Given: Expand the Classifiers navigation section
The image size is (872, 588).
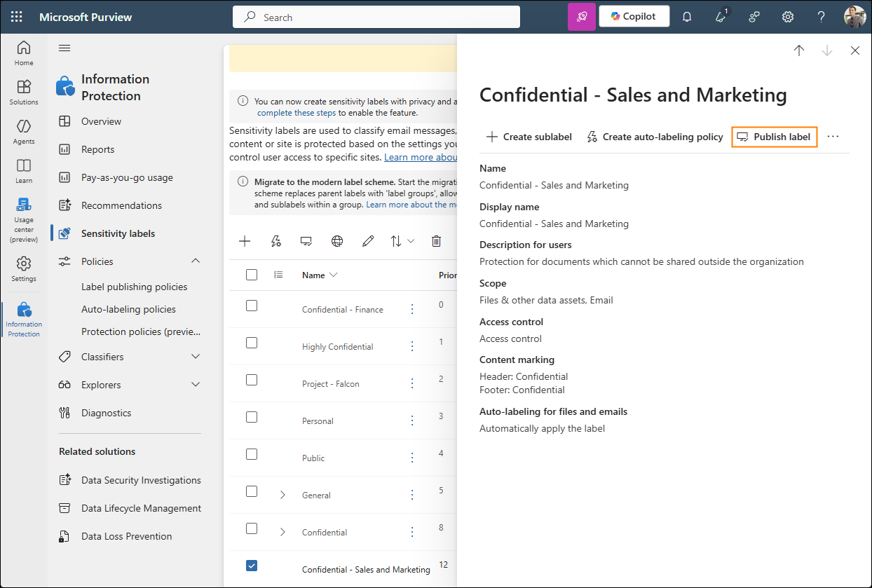Looking at the screenshot, I should [x=196, y=357].
